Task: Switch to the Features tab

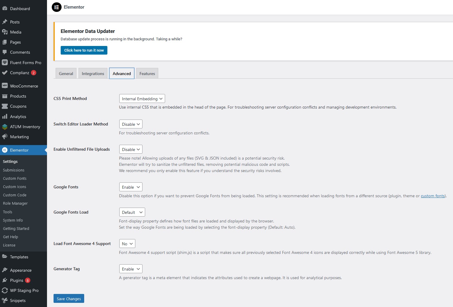Action: (147, 73)
